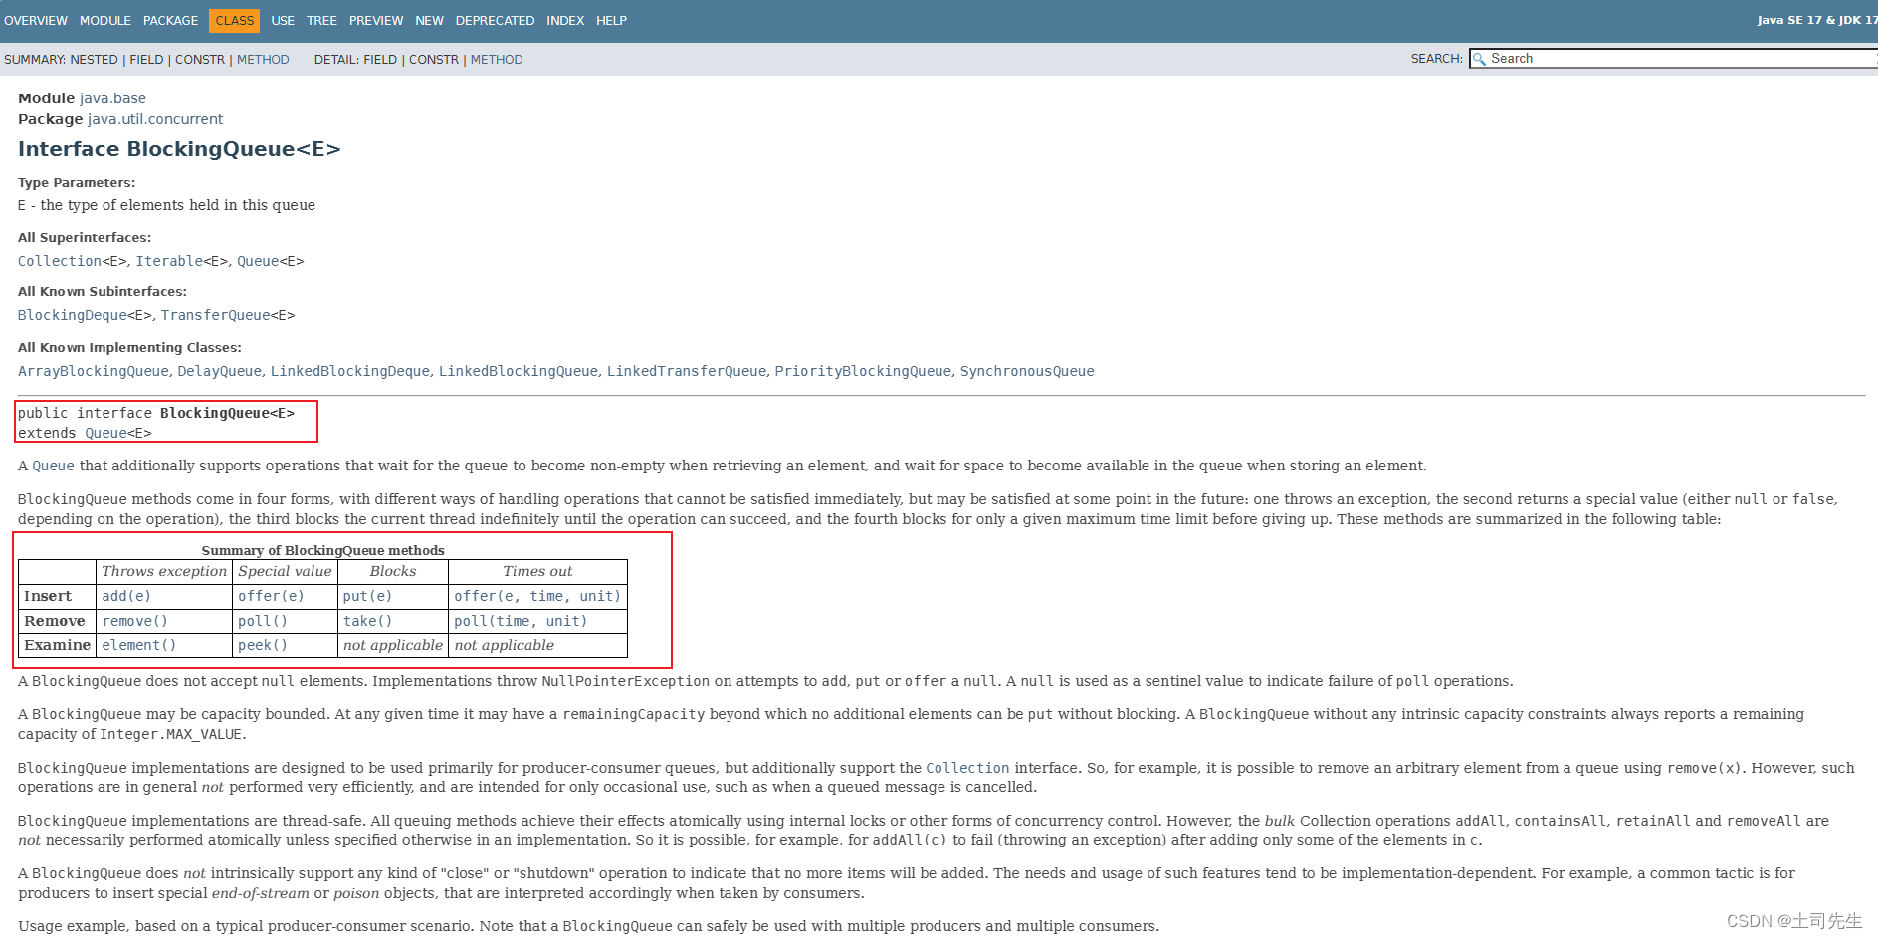The width and height of the screenshot is (1878, 939).
Task: Open the TREE view
Action: click(321, 20)
